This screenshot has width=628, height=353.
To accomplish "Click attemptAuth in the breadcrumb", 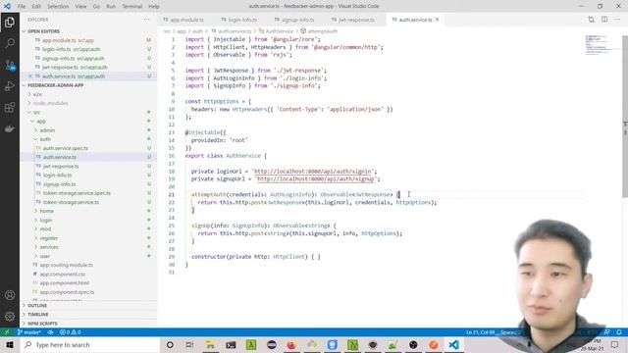I will pos(323,31).
